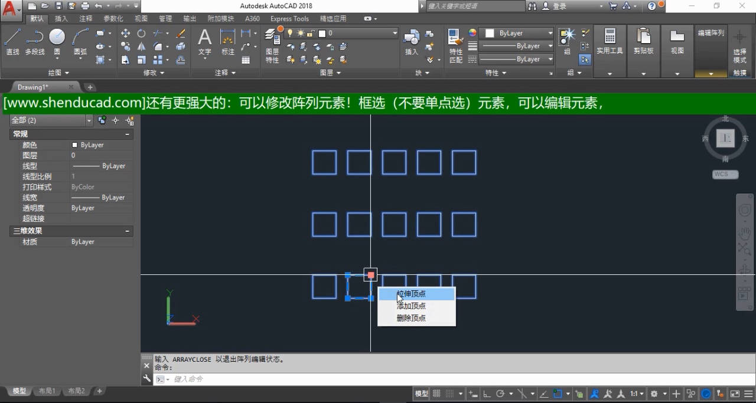Click the 模型 button in status bar
The width and height of the screenshot is (756, 403).
(422, 394)
